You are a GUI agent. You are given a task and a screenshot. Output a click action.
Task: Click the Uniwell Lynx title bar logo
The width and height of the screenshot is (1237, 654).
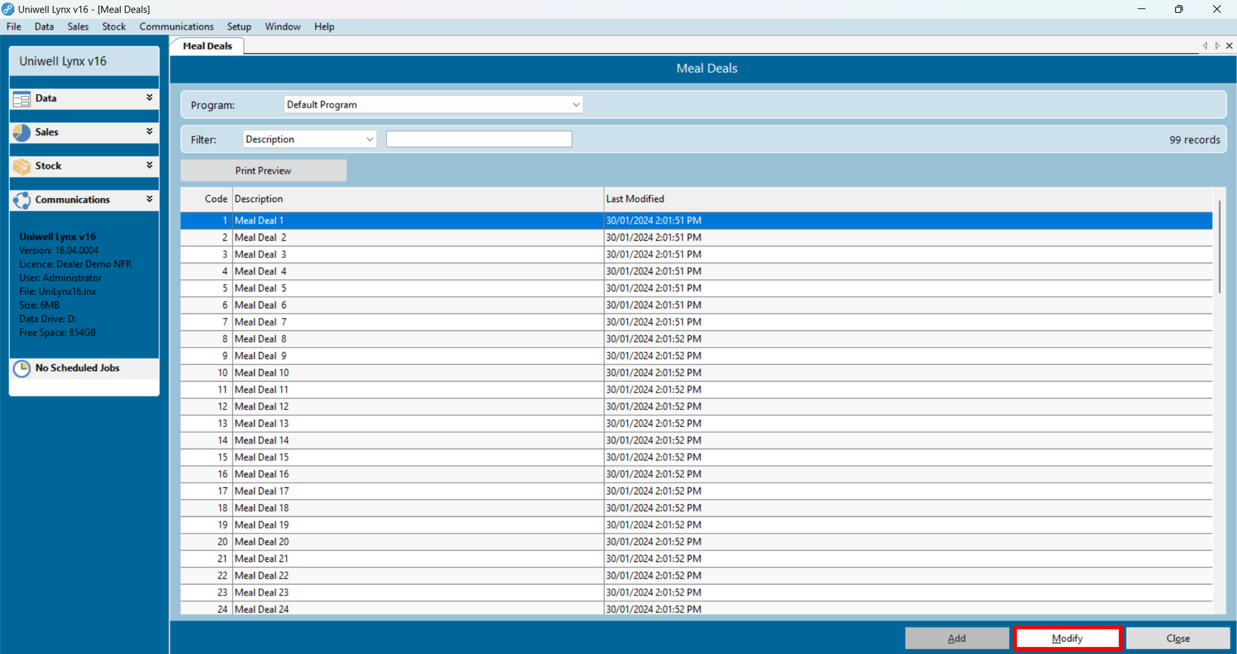(x=8, y=9)
